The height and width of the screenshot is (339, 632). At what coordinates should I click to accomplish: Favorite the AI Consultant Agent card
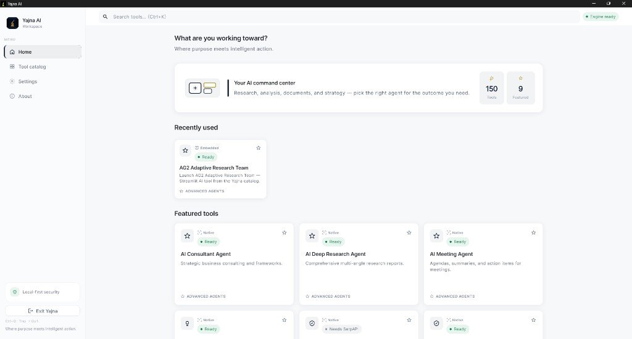(284, 233)
